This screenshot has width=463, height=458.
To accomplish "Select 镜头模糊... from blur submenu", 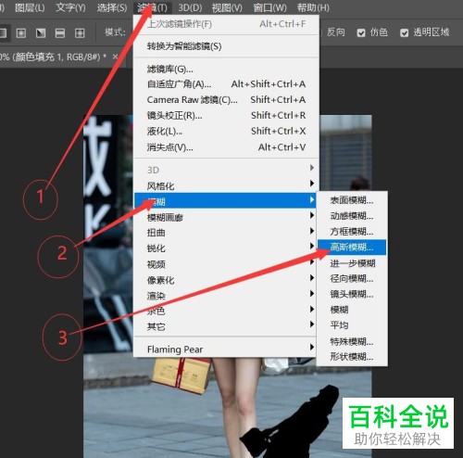I will pos(352,294).
